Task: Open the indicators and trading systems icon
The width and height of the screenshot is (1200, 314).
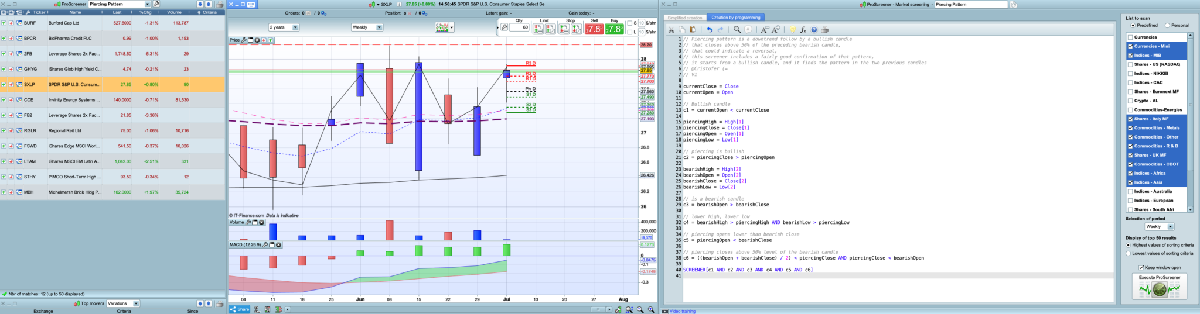Action: [x=442, y=27]
